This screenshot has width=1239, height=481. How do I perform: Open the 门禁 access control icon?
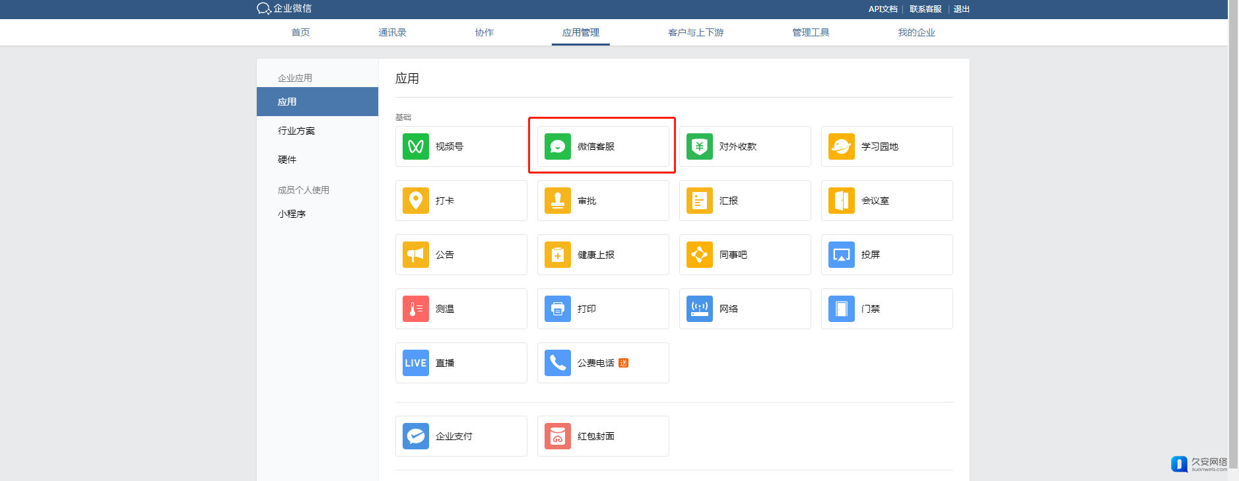(842, 309)
